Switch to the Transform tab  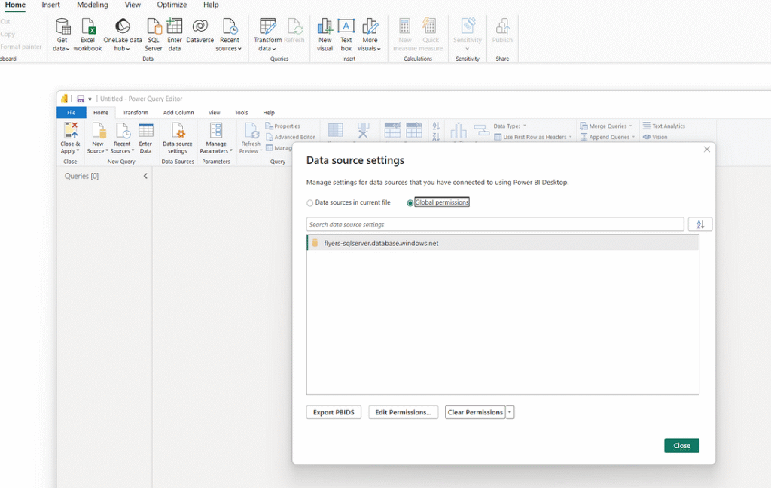tap(136, 113)
